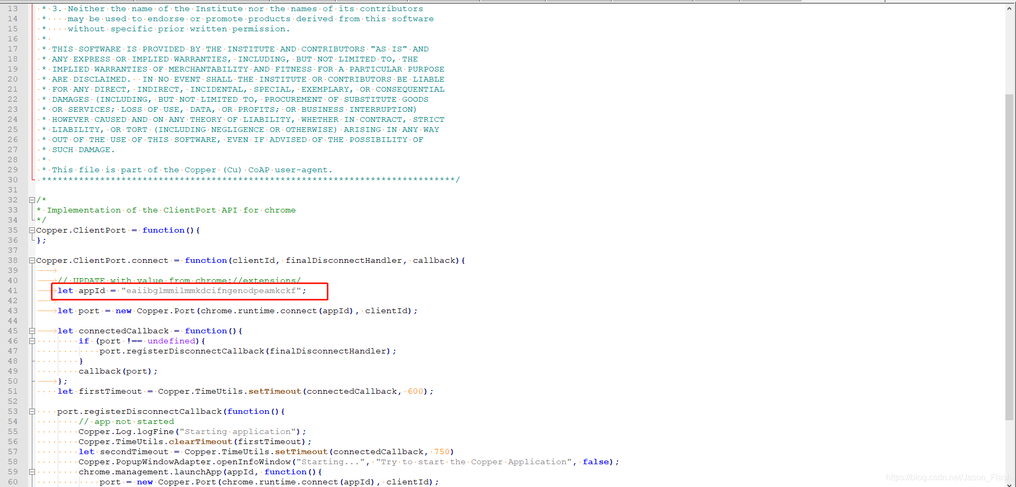This screenshot has height=487, width=1016.
Task: Collapse the connectedCallback function fold at line 45
Action: coord(32,331)
